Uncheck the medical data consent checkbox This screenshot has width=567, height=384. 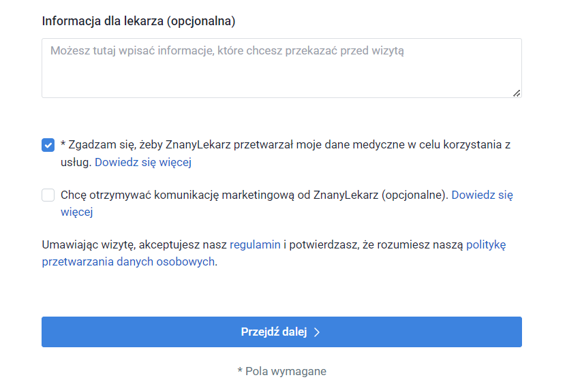(48, 145)
